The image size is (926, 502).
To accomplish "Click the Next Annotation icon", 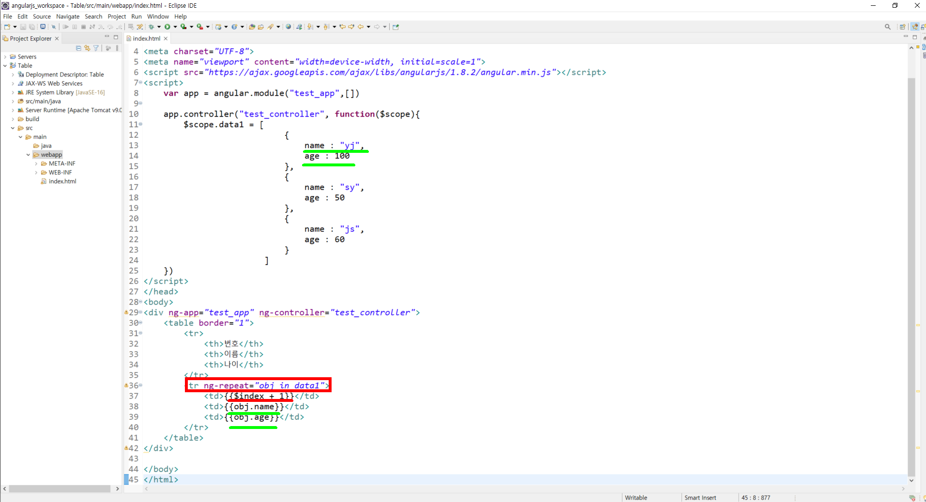I will pos(310,27).
